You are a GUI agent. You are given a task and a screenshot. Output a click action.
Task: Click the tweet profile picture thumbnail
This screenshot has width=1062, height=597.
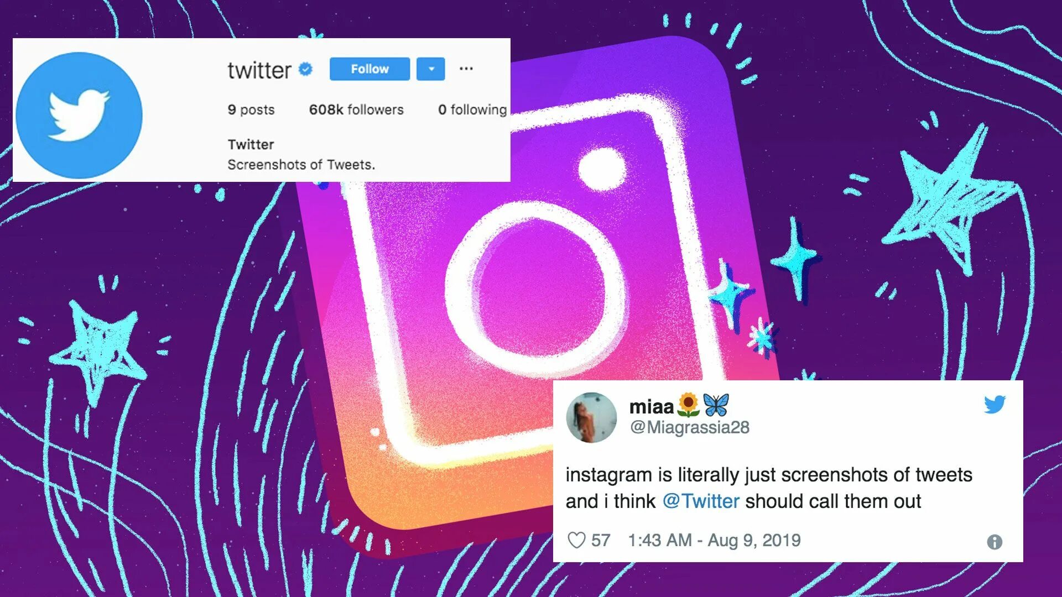590,418
